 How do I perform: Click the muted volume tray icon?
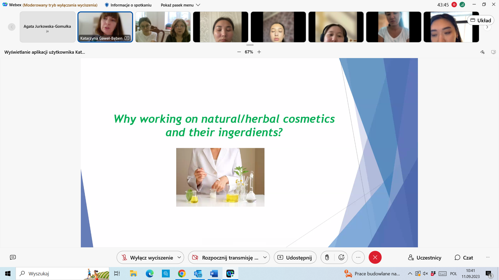coord(425,274)
